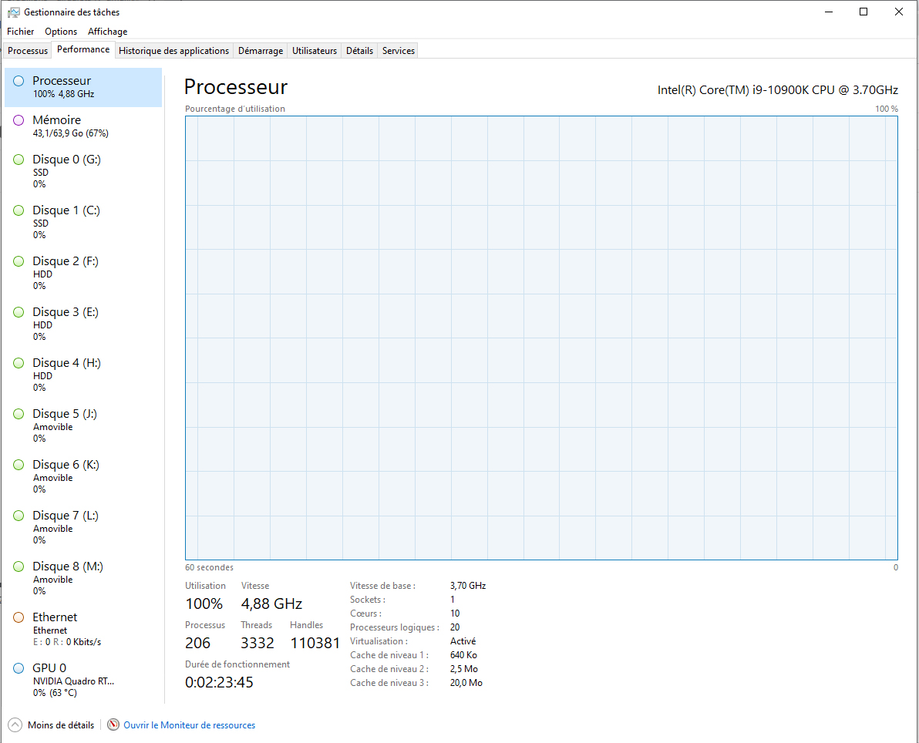Select the Processeur circle icon in sidebar
This screenshot has height=743, width=919.
[x=19, y=81]
